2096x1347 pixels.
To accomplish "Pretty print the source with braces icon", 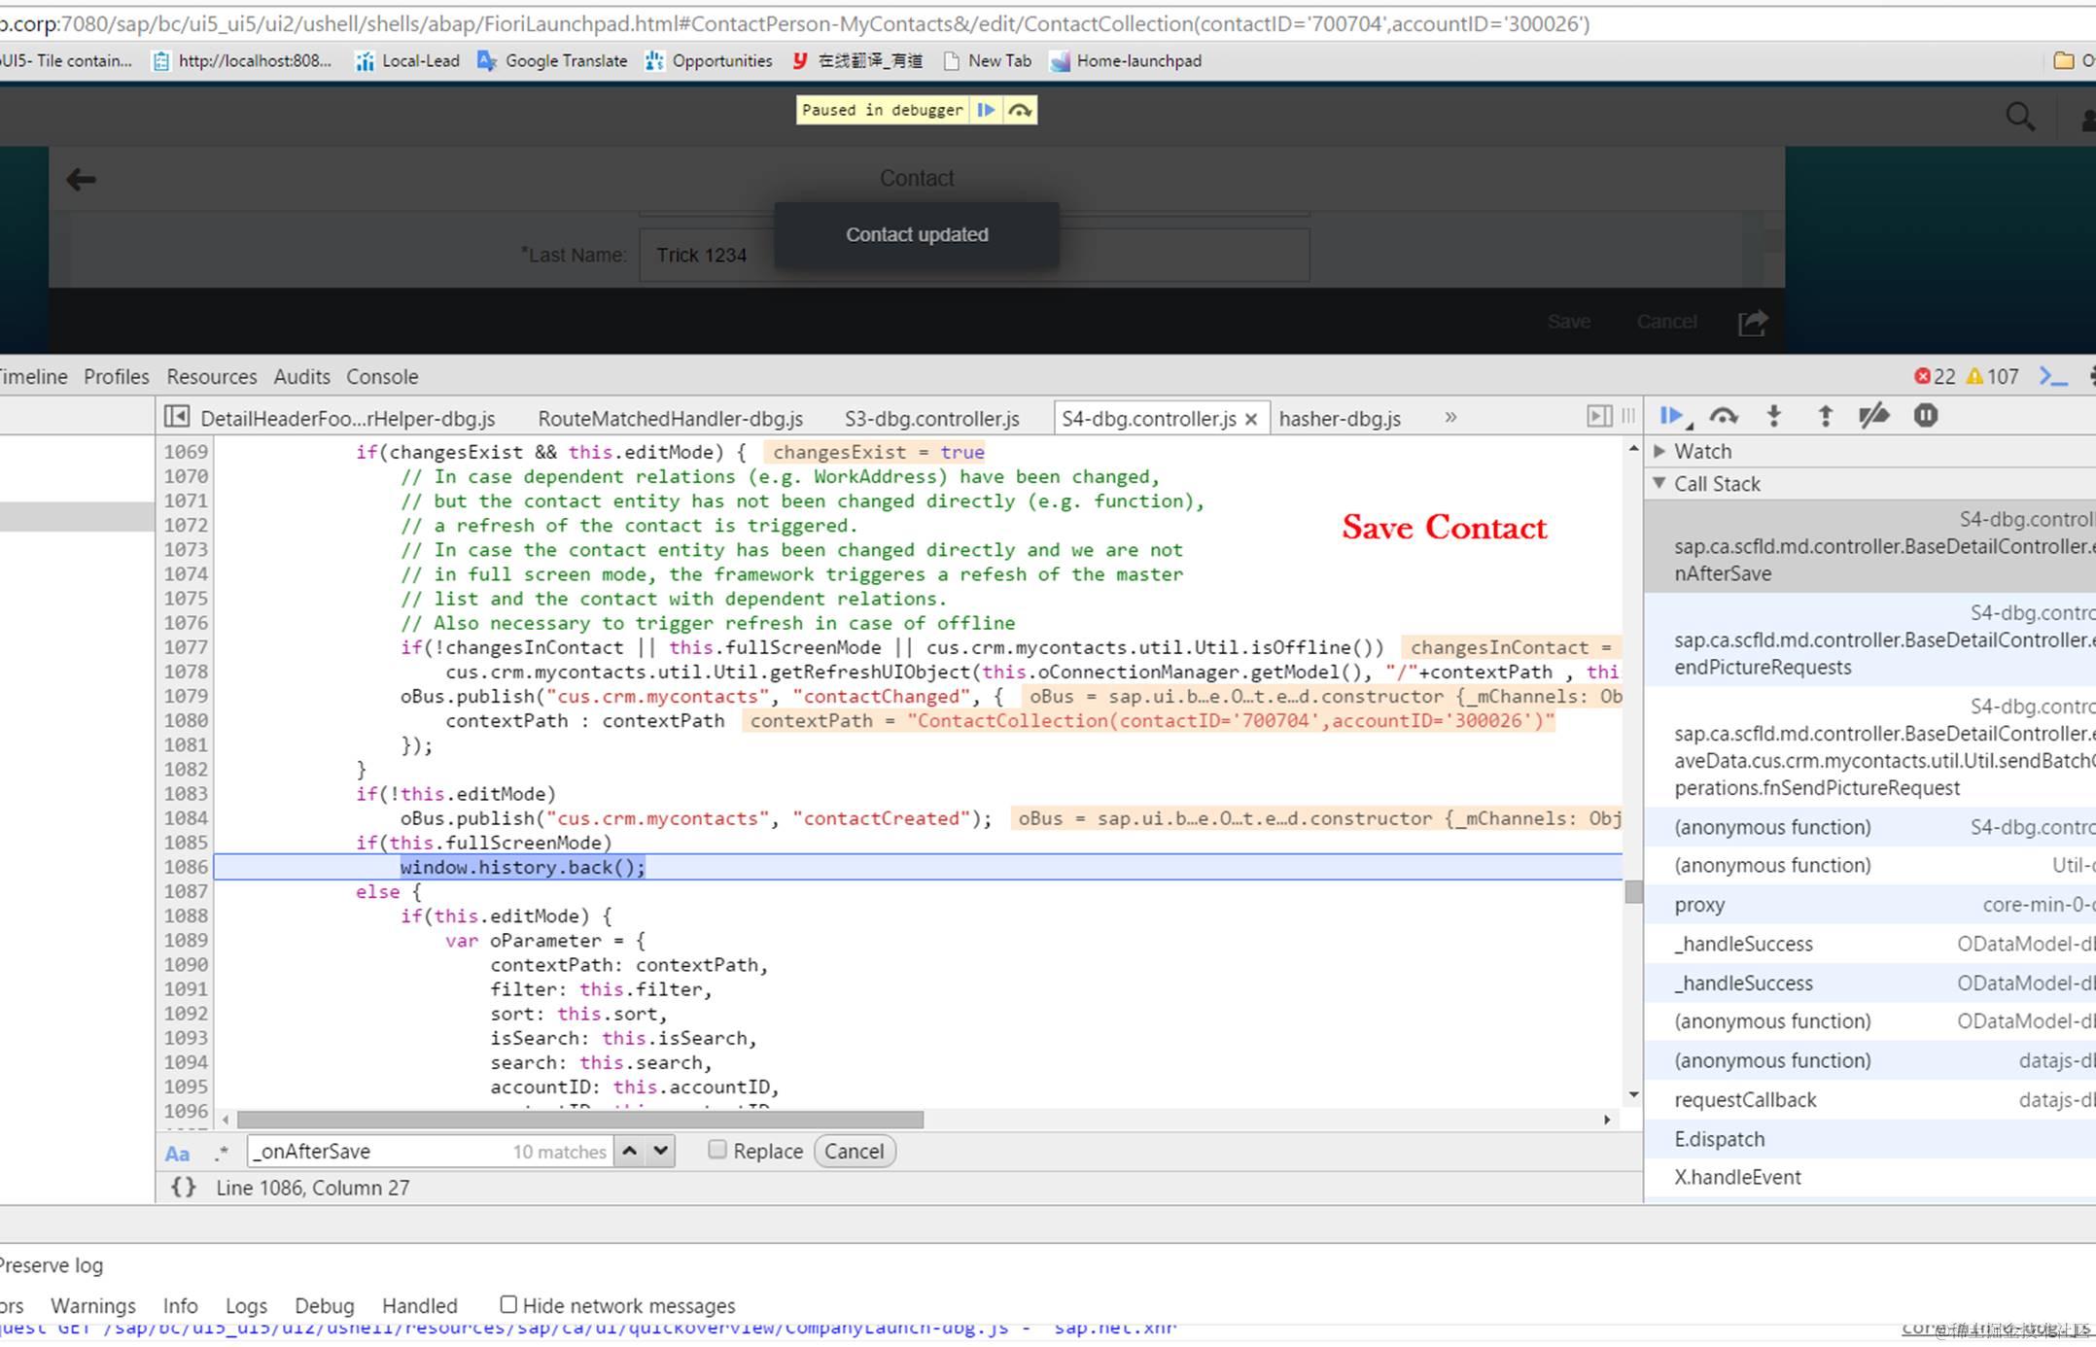I will pyautogui.click(x=183, y=1188).
